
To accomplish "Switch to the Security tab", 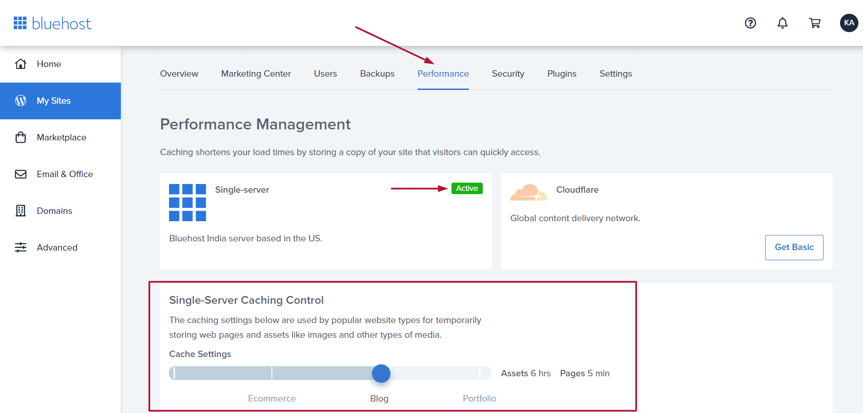I will tap(508, 73).
